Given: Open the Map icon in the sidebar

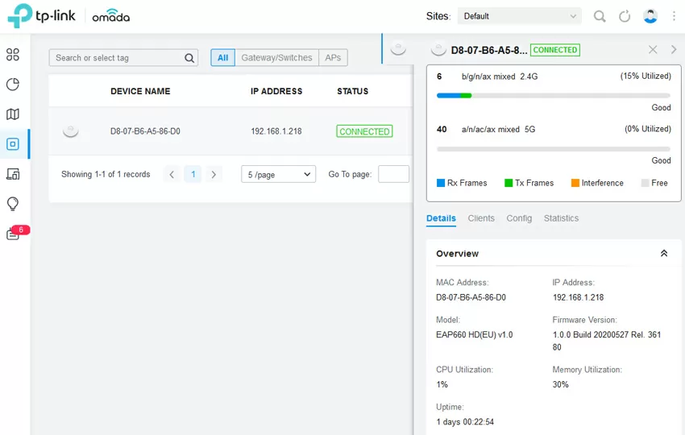Looking at the screenshot, I should click(13, 114).
